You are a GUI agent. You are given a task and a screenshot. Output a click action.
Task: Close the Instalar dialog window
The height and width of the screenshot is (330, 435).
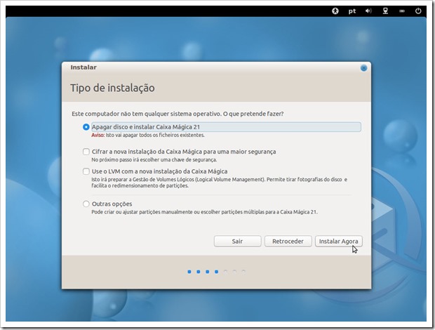363,68
